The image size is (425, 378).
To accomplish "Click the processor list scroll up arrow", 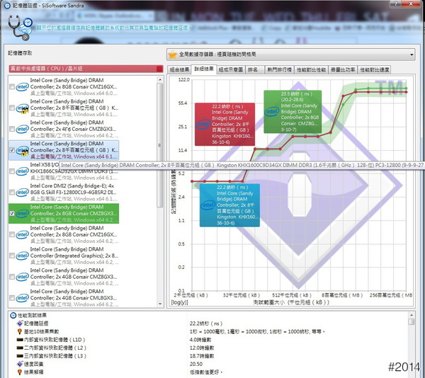I will coord(160,80).
